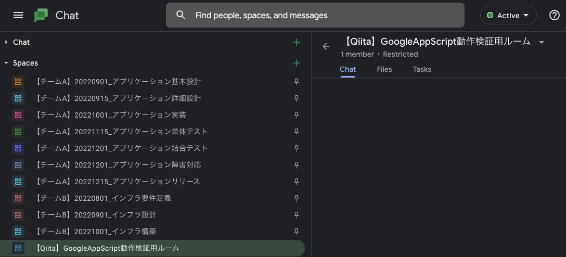
Task: Toggle pin for 20220901_アプリケーション基本設計
Action: [x=297, y=82]
